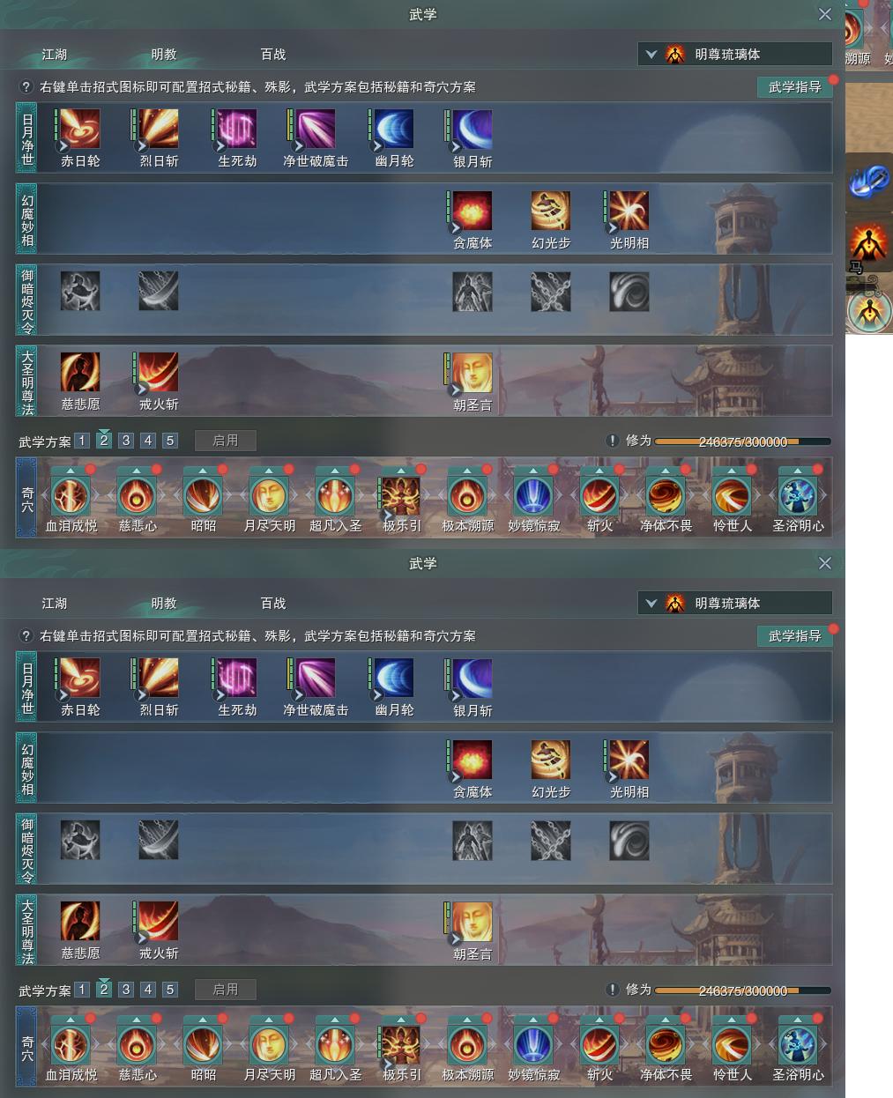The height and width of the screenshot is (1098, 893).
Task: Select 赤日轮 skill icon in upper panel
Action: coord(80,130)
